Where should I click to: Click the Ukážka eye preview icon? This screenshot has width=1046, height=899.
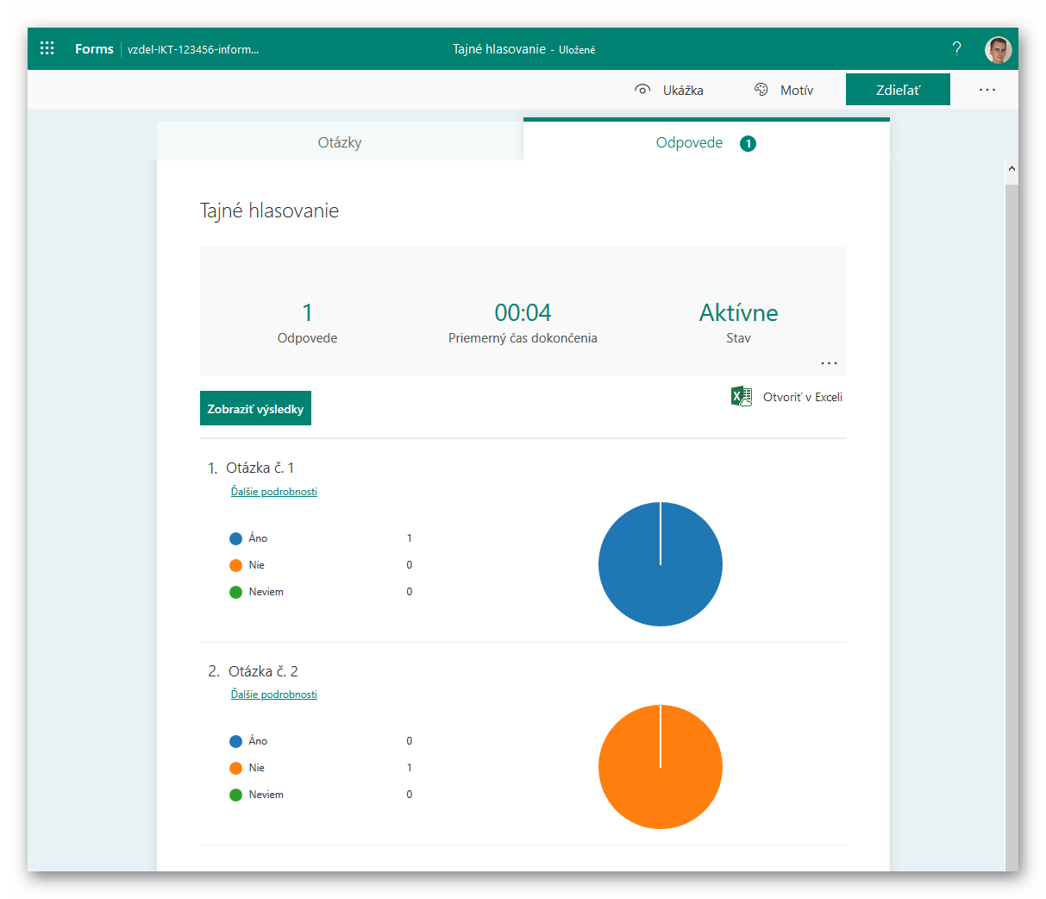tap(642, 90)
